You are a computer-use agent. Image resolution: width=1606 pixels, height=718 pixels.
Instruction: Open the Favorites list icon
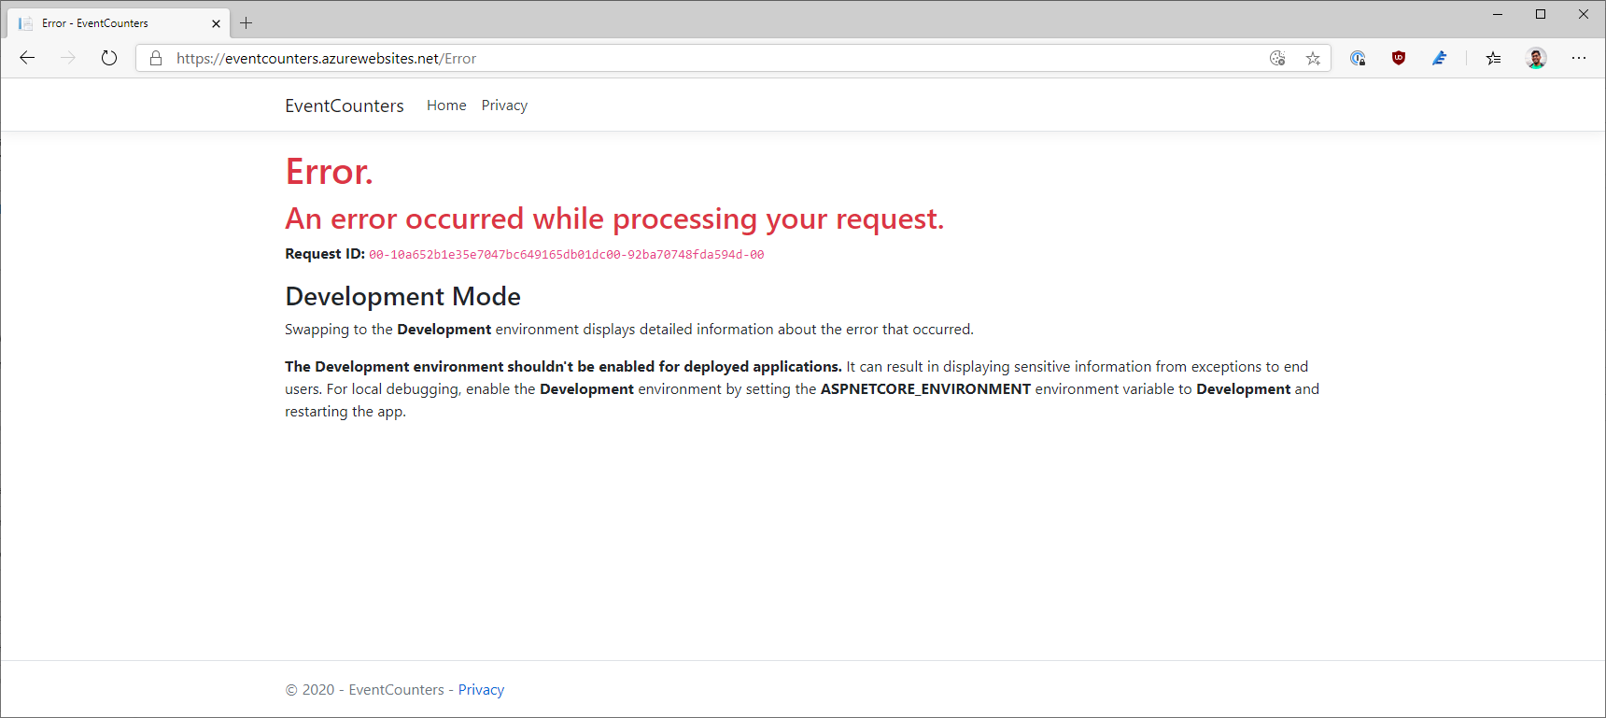click(1494, 58)
